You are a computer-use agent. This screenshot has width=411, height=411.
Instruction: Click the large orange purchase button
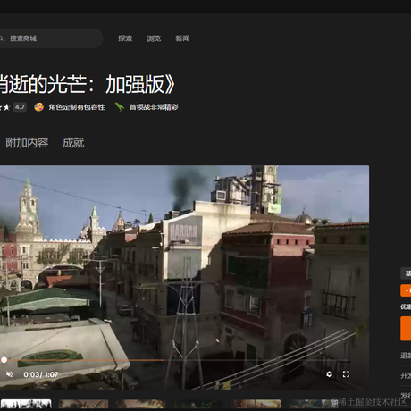point(406,329)
